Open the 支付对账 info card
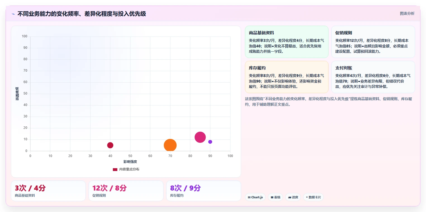Image resolution: width=426 pixels, height=212 pixels. pyautogui.click(x=373, y=77)
